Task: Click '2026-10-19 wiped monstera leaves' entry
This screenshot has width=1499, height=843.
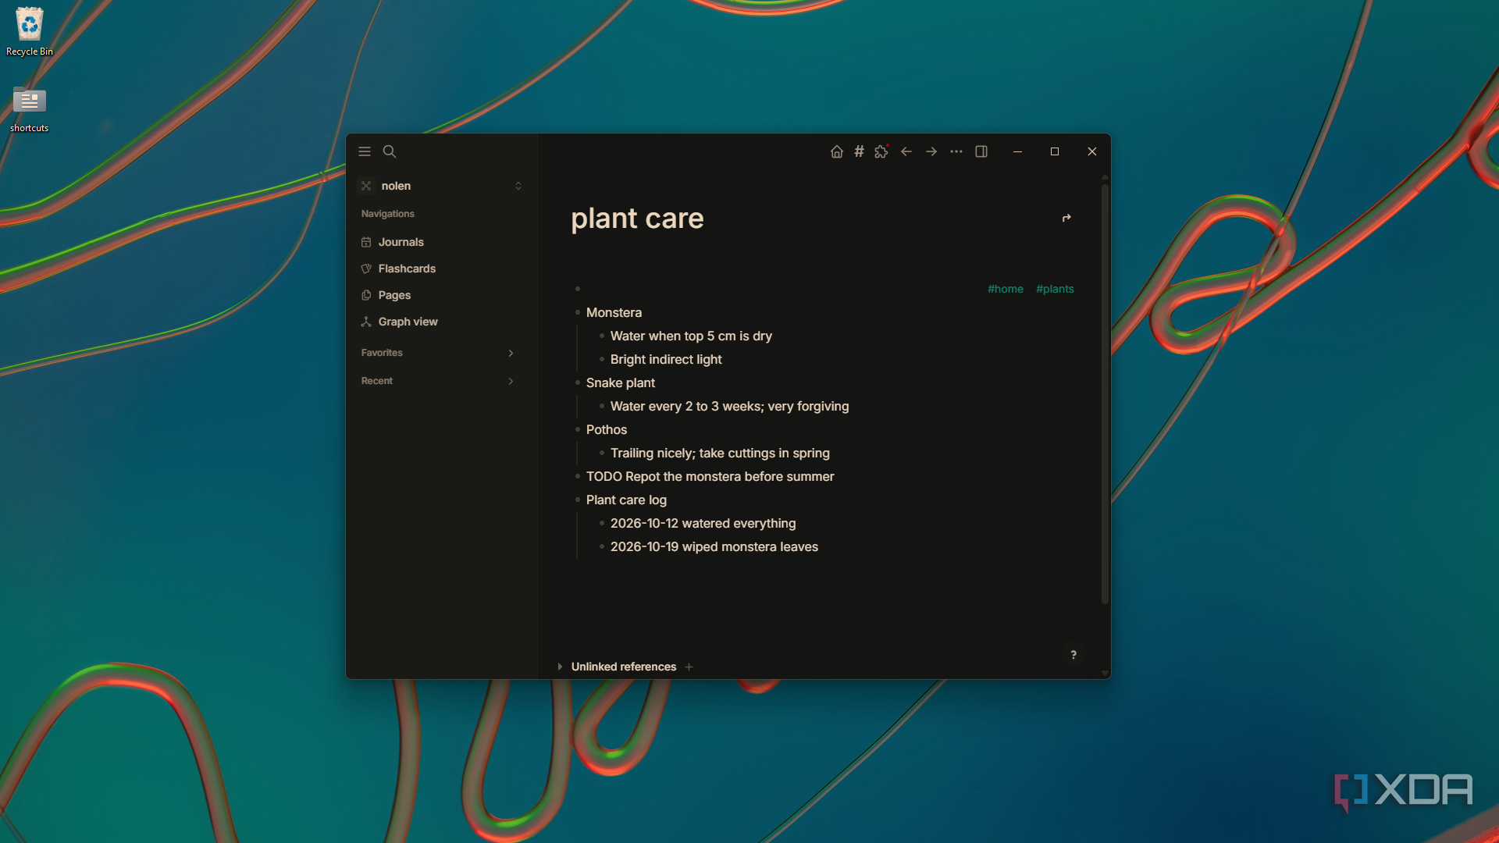Action: coord(714,546)
